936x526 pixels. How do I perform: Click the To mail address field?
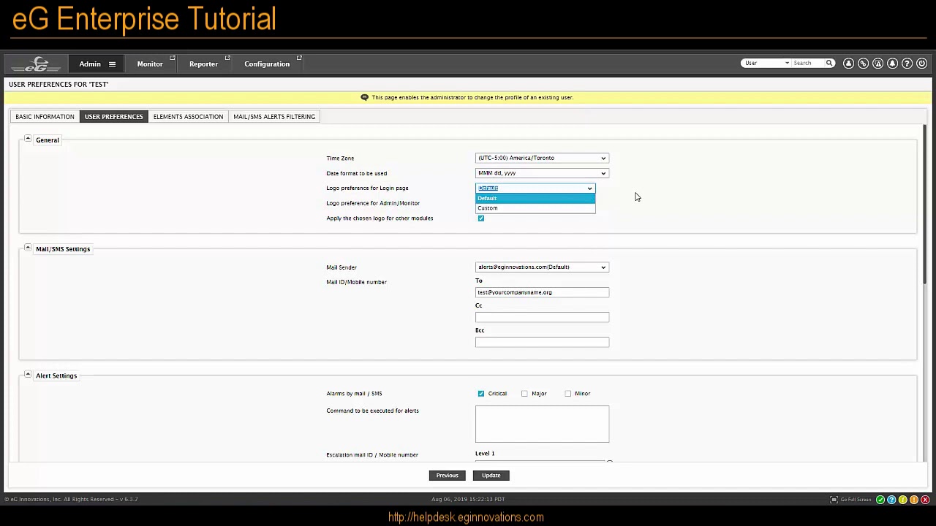point(542,292)
